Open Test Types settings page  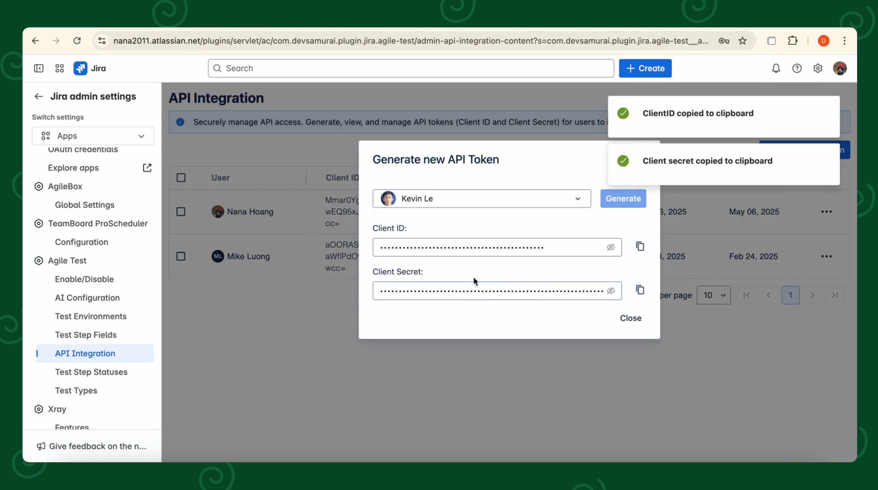coord(76,391)
